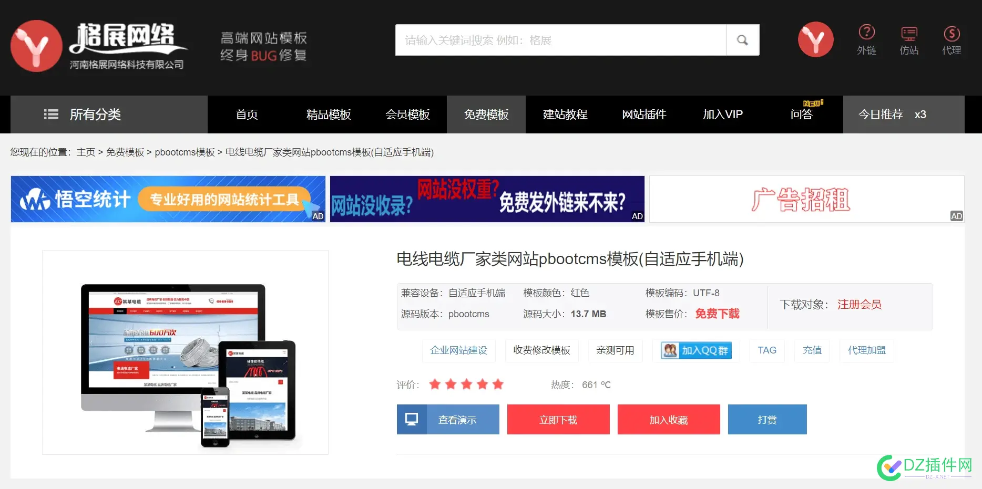Open the 代理 dollar-sign icon
This screenshot has height=489, width=982.
click(952, 34)
